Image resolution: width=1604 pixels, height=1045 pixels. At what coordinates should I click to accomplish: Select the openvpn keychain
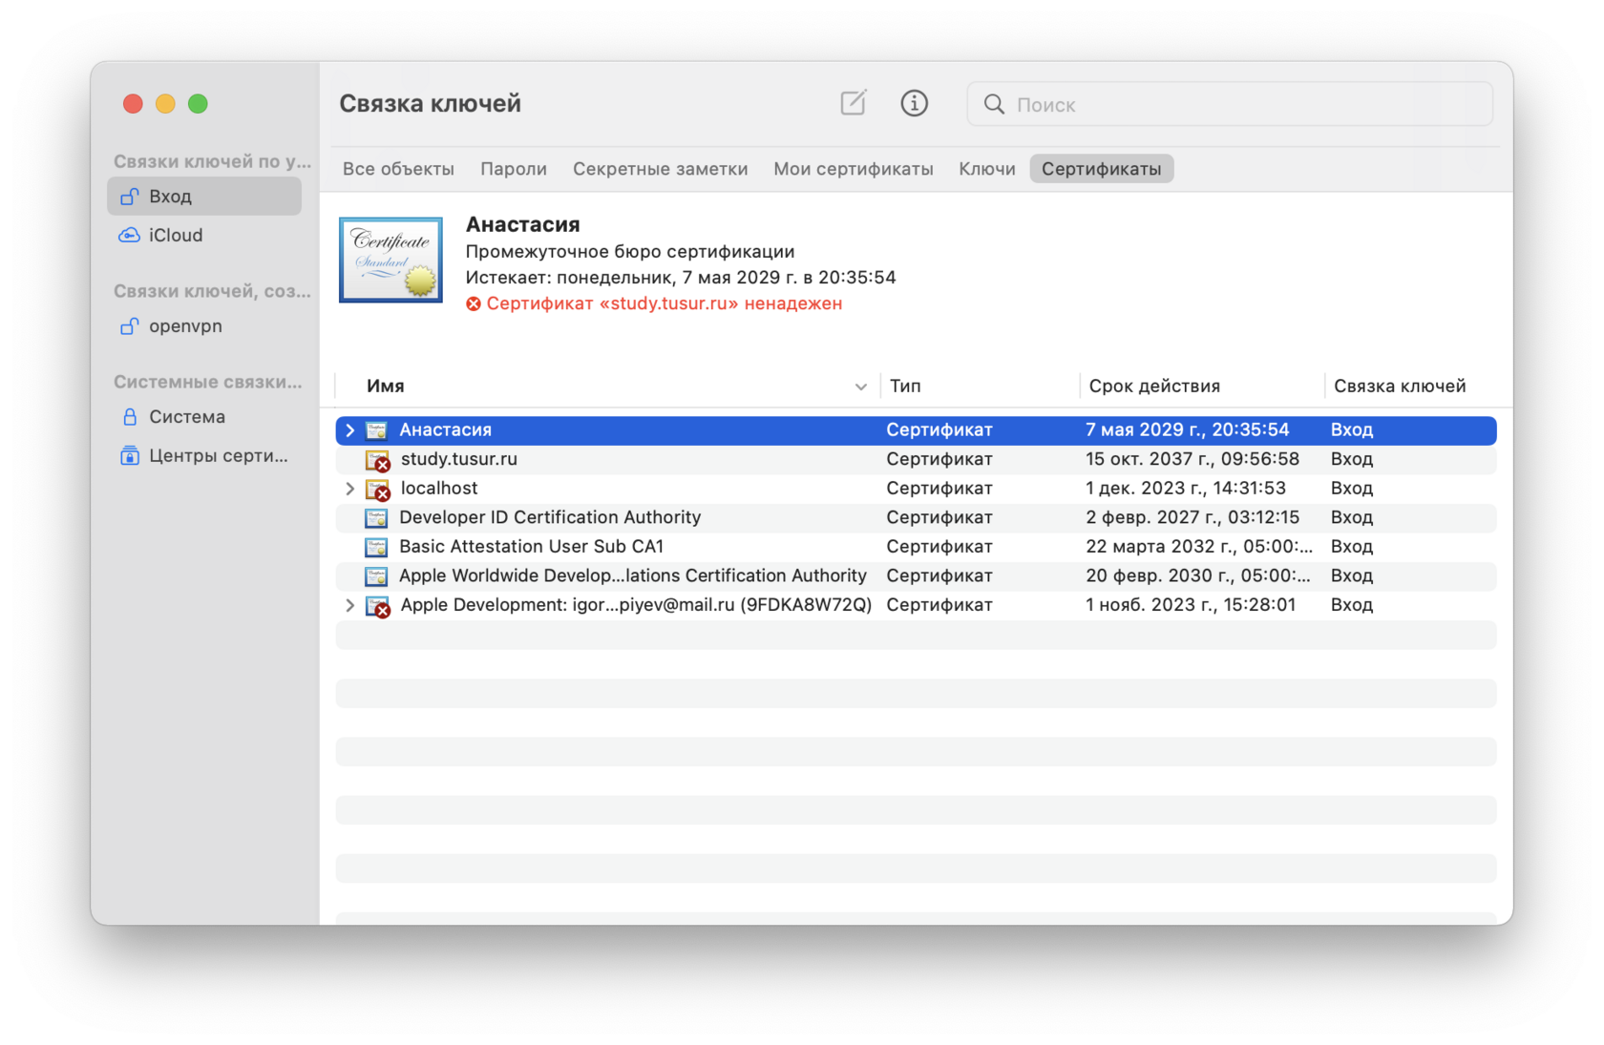(204, 325)
